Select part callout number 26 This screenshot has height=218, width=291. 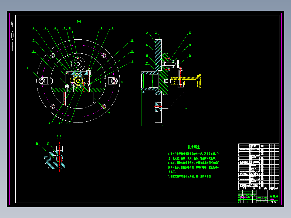coord(37,144)
